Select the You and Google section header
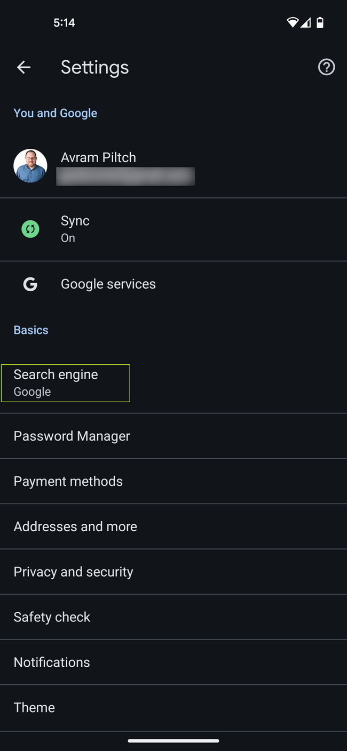Image resolution: width=347 pixels, height=751 pixels. pyautogui.click(x=55, y=113)
